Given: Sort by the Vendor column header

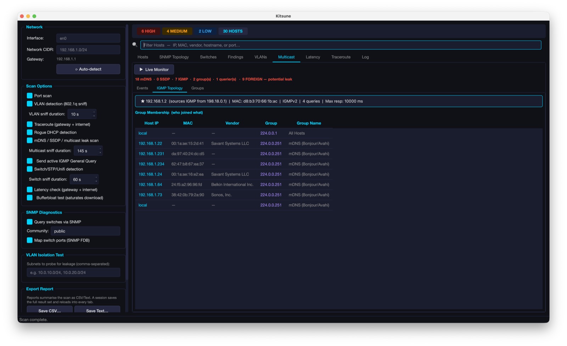Looking at the screenshot, I should click(x=232, y=123).
